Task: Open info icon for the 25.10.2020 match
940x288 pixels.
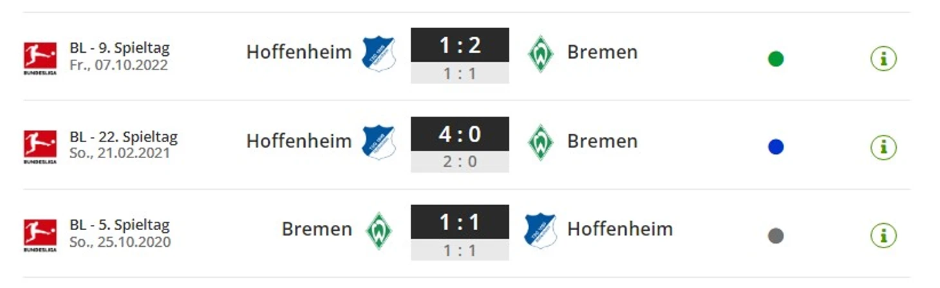Action: click(x=883, y=235)
